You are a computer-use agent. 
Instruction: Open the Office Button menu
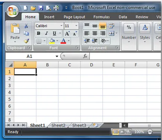coord(13,11)
